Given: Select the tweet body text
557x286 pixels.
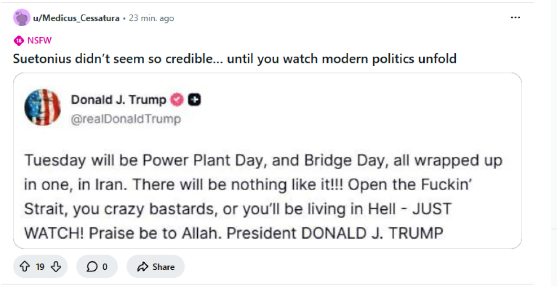Looking at the screenshot, I should point(263,196).
